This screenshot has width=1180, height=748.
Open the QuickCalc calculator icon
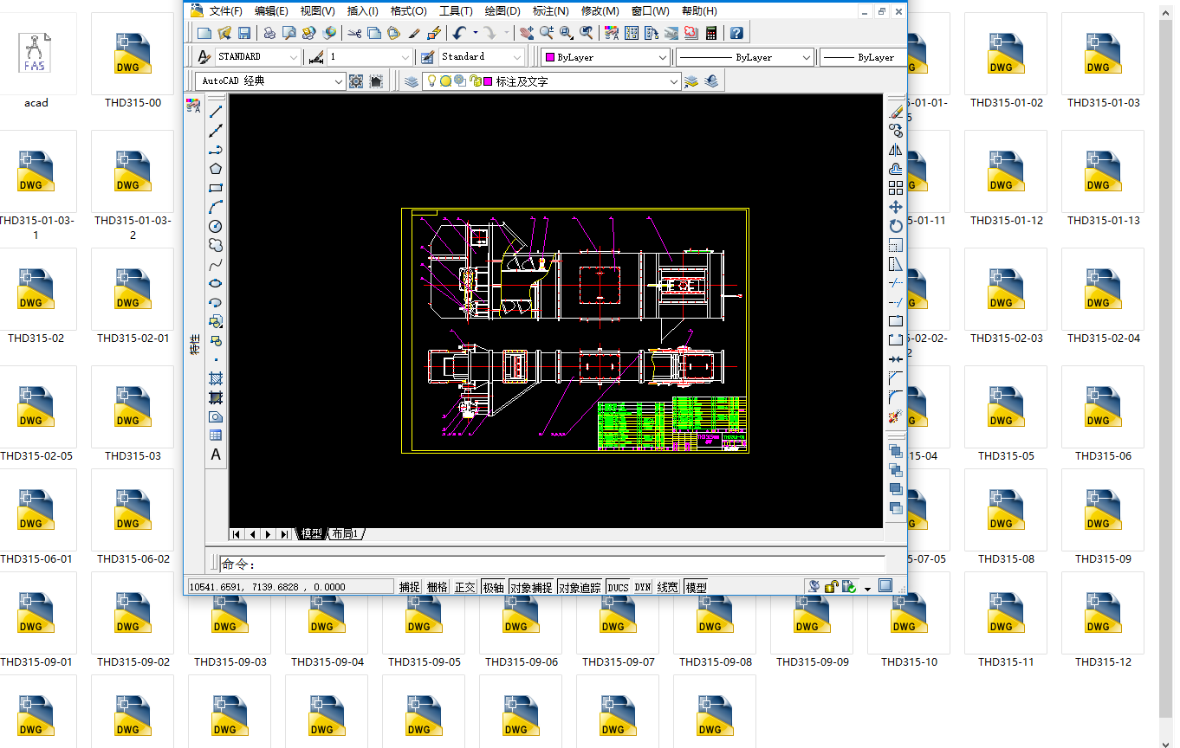[711, 33]
